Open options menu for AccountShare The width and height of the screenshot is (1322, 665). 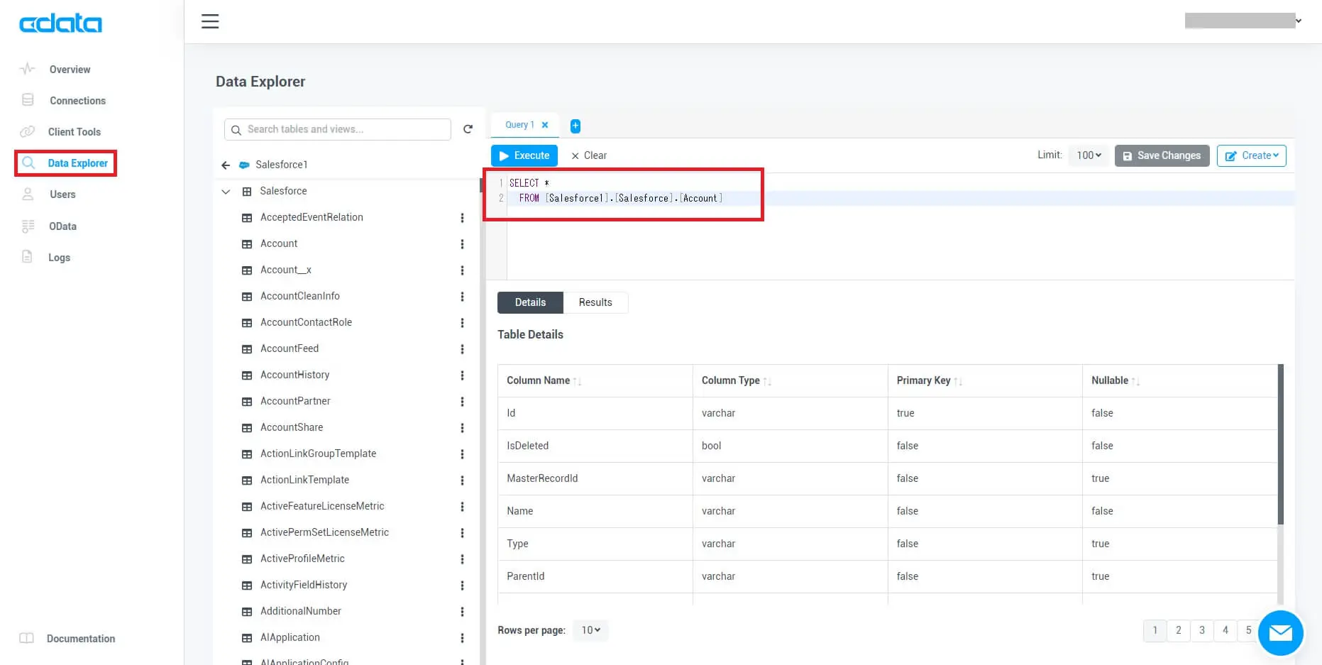[x=462, y=428]
